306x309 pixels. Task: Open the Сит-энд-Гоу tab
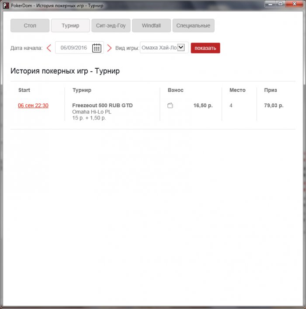click(111, 26)
